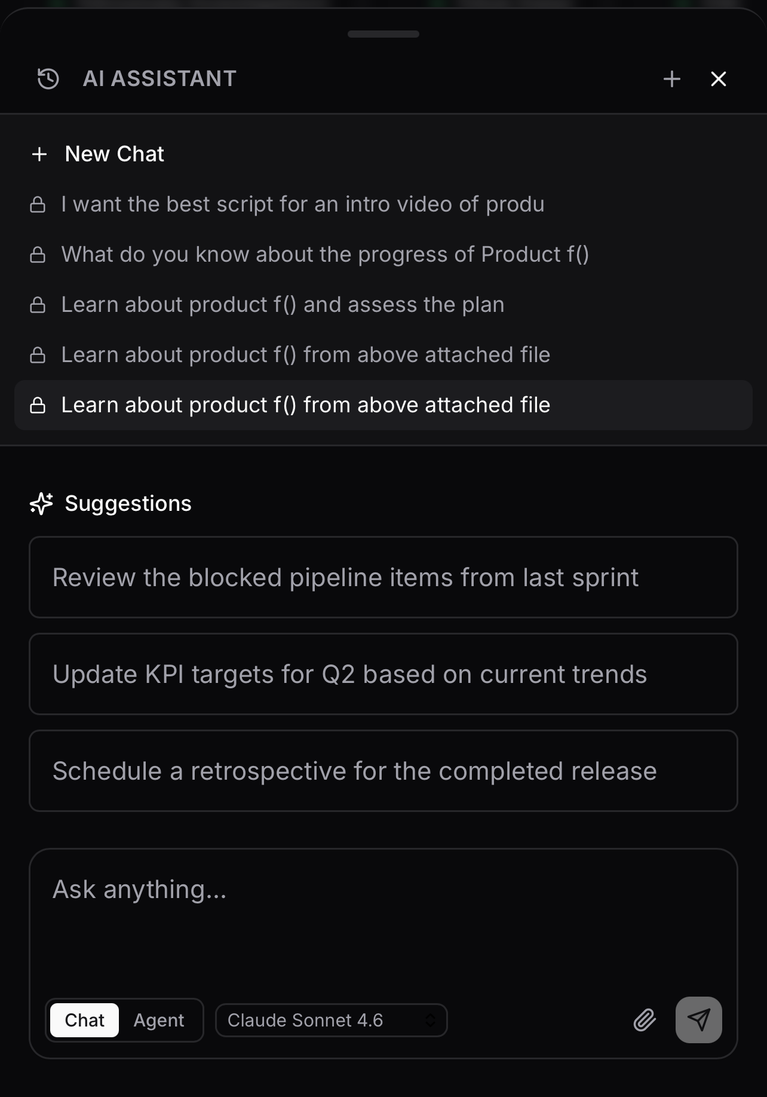Click the lock icon on the first chat
Screen dimensions: 767x1097
[x=39, y=204]
